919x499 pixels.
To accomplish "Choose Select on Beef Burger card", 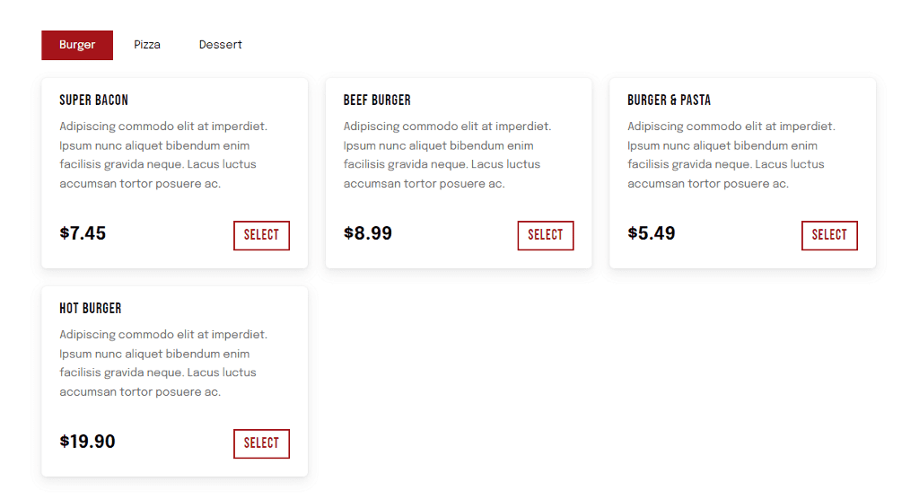I will pyautogui.click(x=545, y=235).
